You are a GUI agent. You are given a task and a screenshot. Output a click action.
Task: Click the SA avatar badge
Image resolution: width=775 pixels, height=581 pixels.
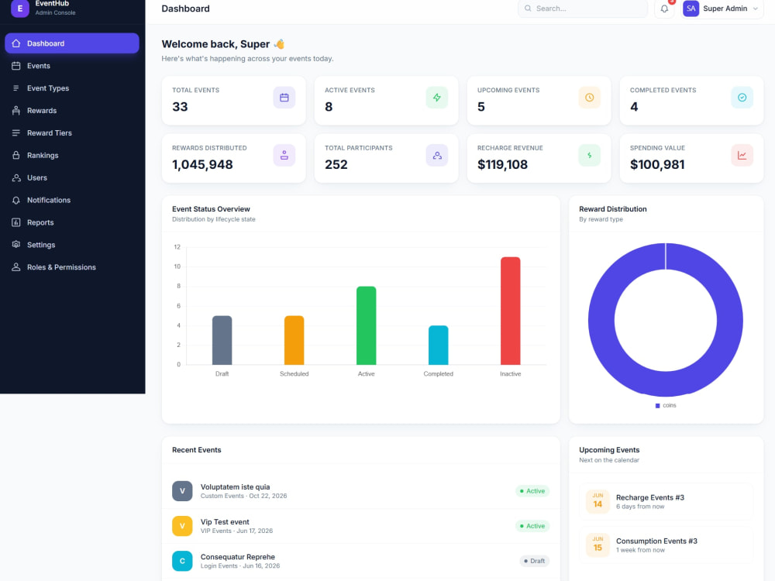691,9
